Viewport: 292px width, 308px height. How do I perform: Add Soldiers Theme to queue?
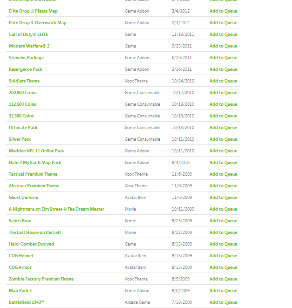coord(223,81)
